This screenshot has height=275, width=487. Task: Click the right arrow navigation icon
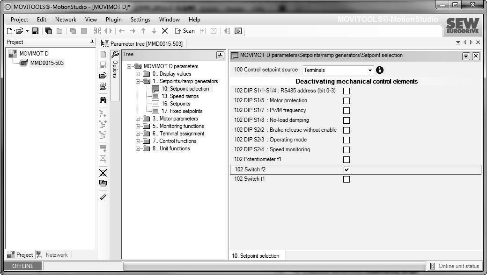pos(133,31)
